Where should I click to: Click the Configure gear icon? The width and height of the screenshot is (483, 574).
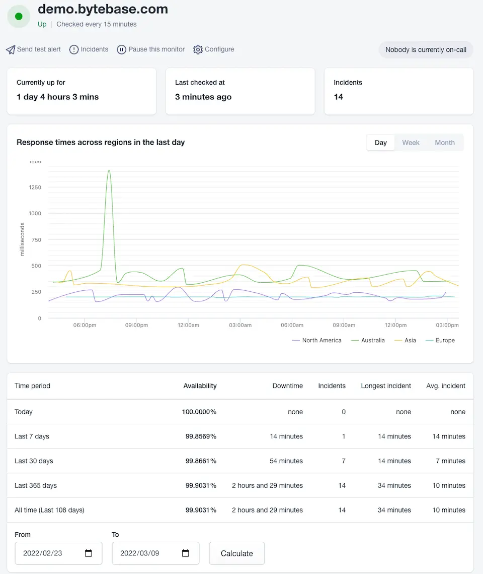(198, 49)
